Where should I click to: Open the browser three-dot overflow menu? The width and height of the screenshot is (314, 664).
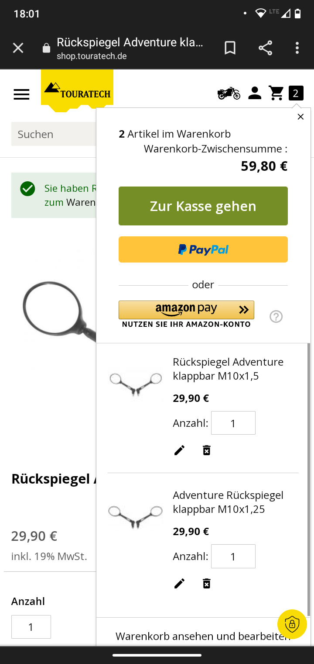tap(297, 48)
